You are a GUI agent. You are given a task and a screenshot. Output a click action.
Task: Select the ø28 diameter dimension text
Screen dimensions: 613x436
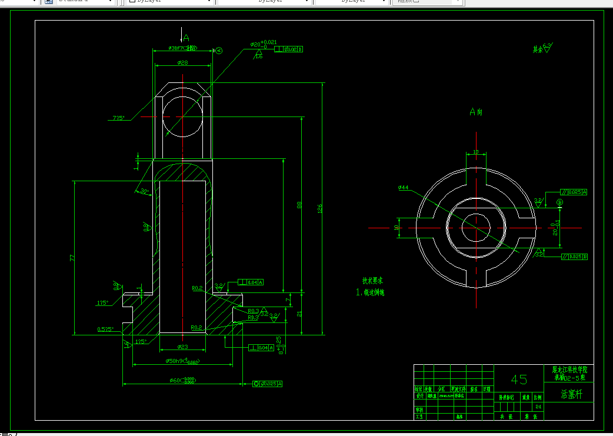(x=182, y=62)
